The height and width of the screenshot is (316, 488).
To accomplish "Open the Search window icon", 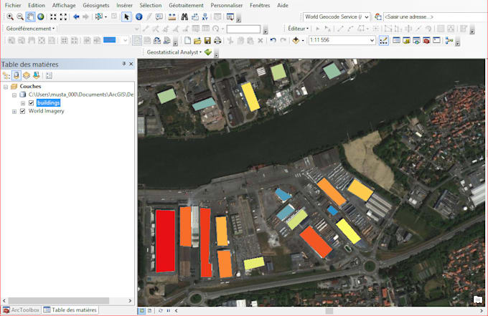I will pos(416,40).
